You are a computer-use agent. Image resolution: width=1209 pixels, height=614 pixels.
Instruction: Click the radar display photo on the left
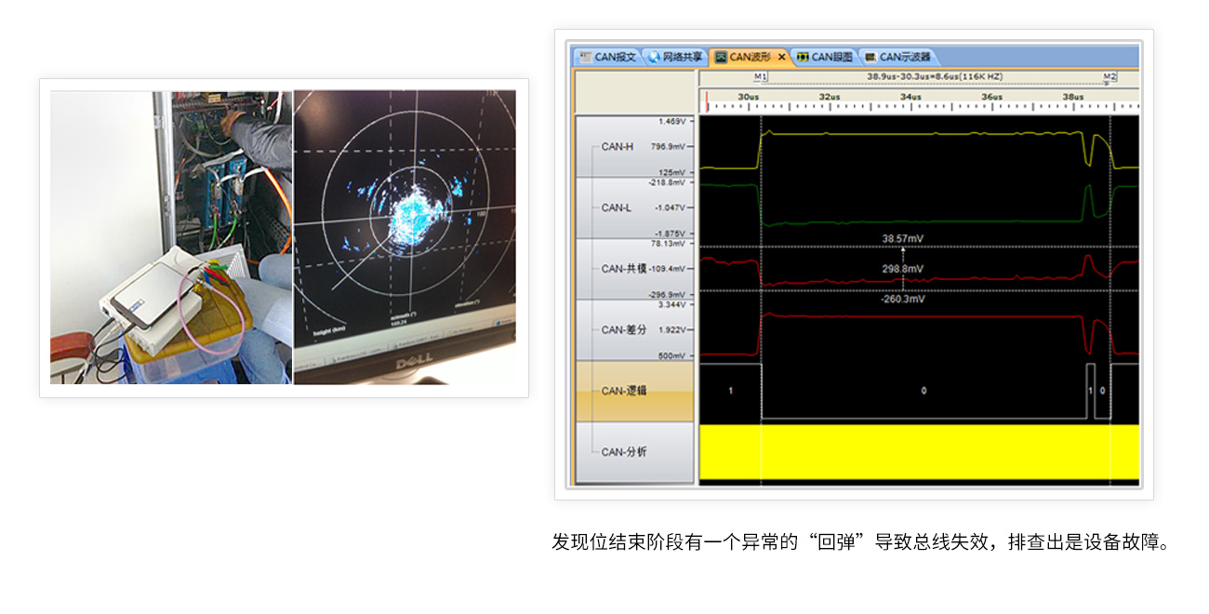coord(405,236)
